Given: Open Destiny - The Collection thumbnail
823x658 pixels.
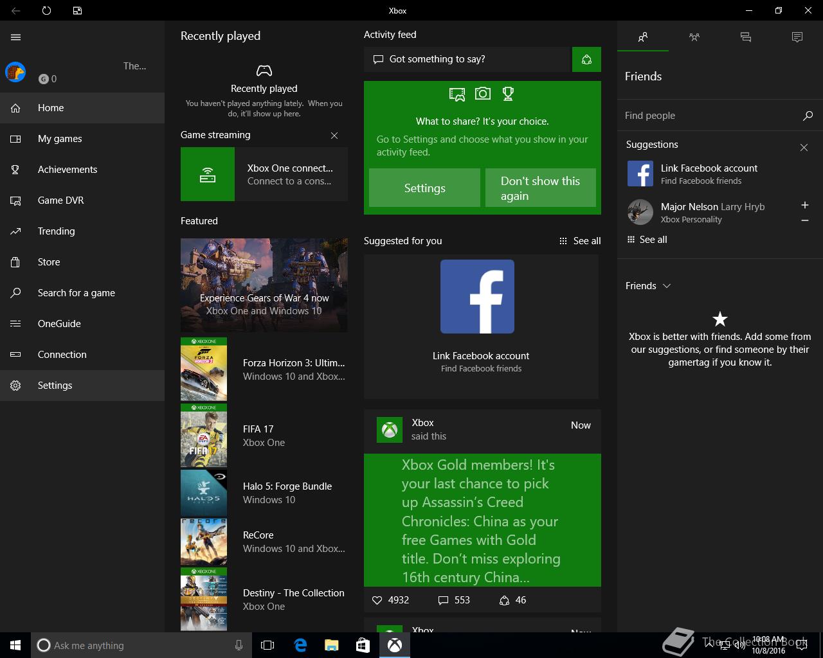Looking at the screenshot, I should pos(204,599).
